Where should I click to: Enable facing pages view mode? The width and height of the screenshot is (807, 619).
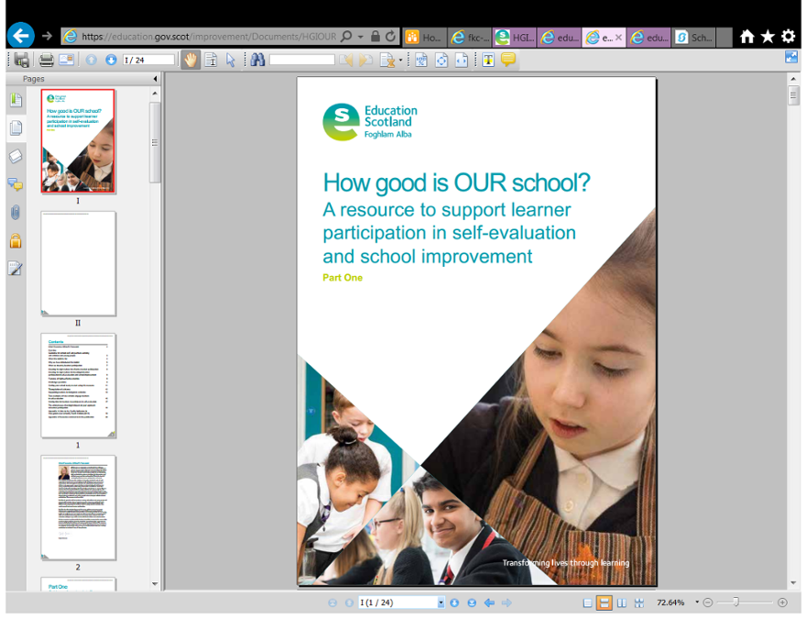pos(622,602)
